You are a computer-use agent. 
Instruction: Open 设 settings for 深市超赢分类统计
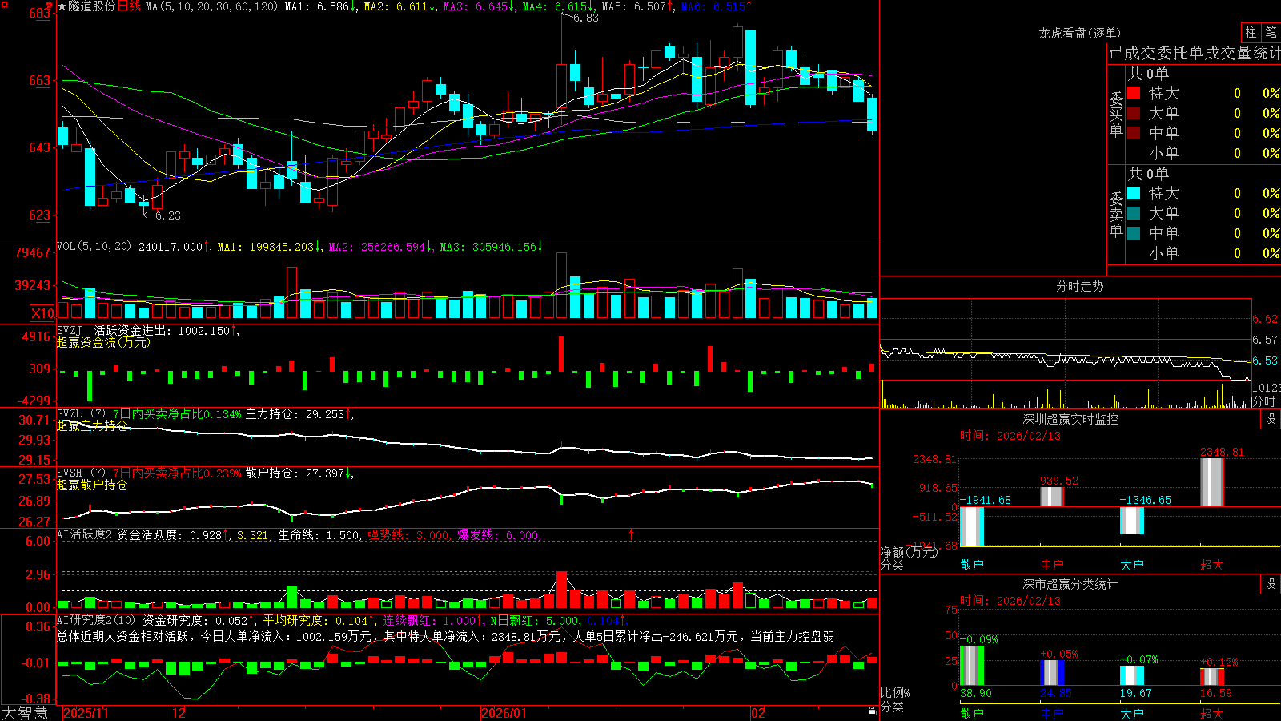pyautogui.click(x=1271, y=584)
